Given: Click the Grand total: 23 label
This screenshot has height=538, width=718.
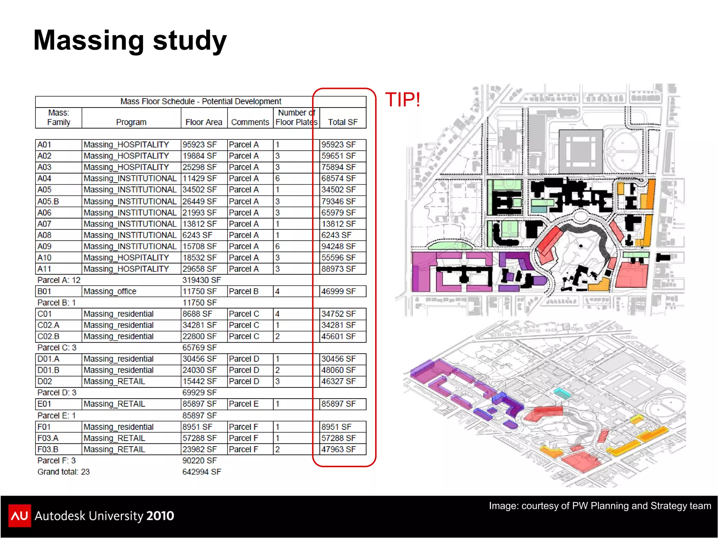Looking at the screenshot, I should (63, 472).
